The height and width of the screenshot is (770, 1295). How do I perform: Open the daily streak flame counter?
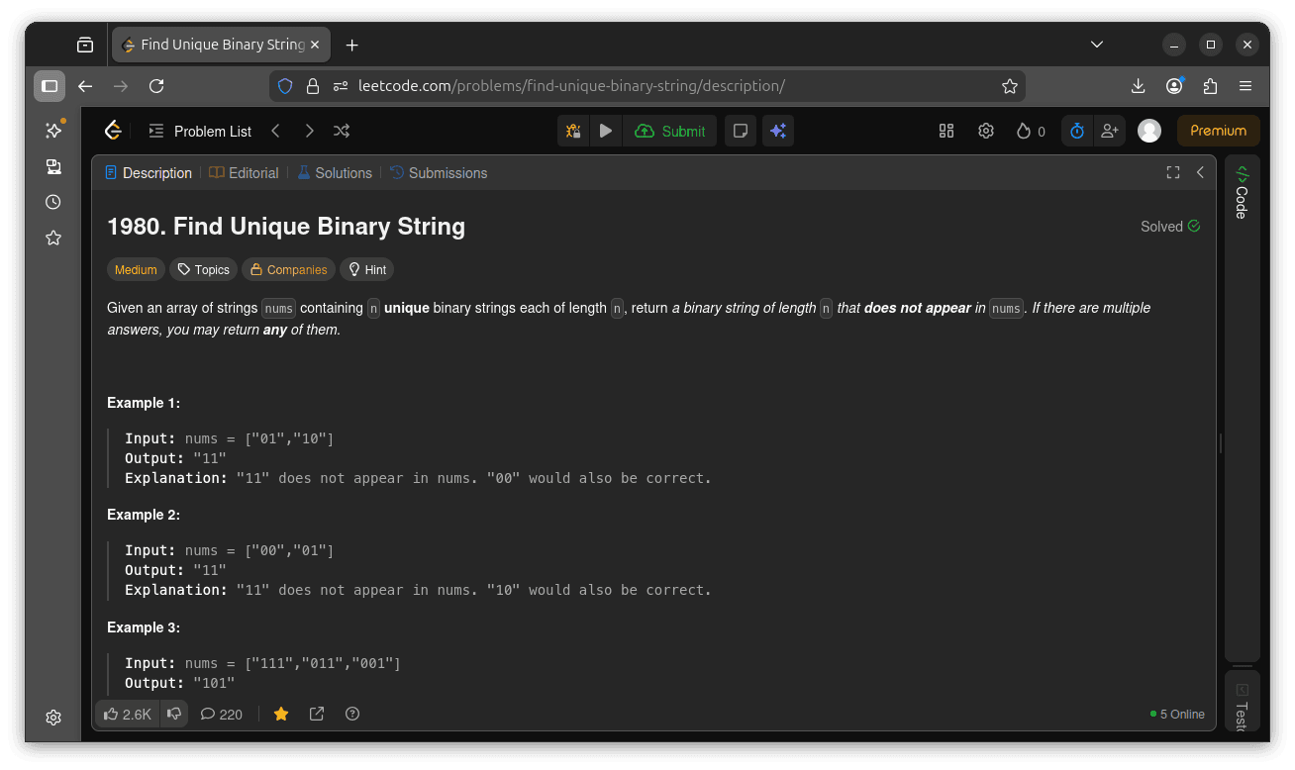tap(1030, 131)
